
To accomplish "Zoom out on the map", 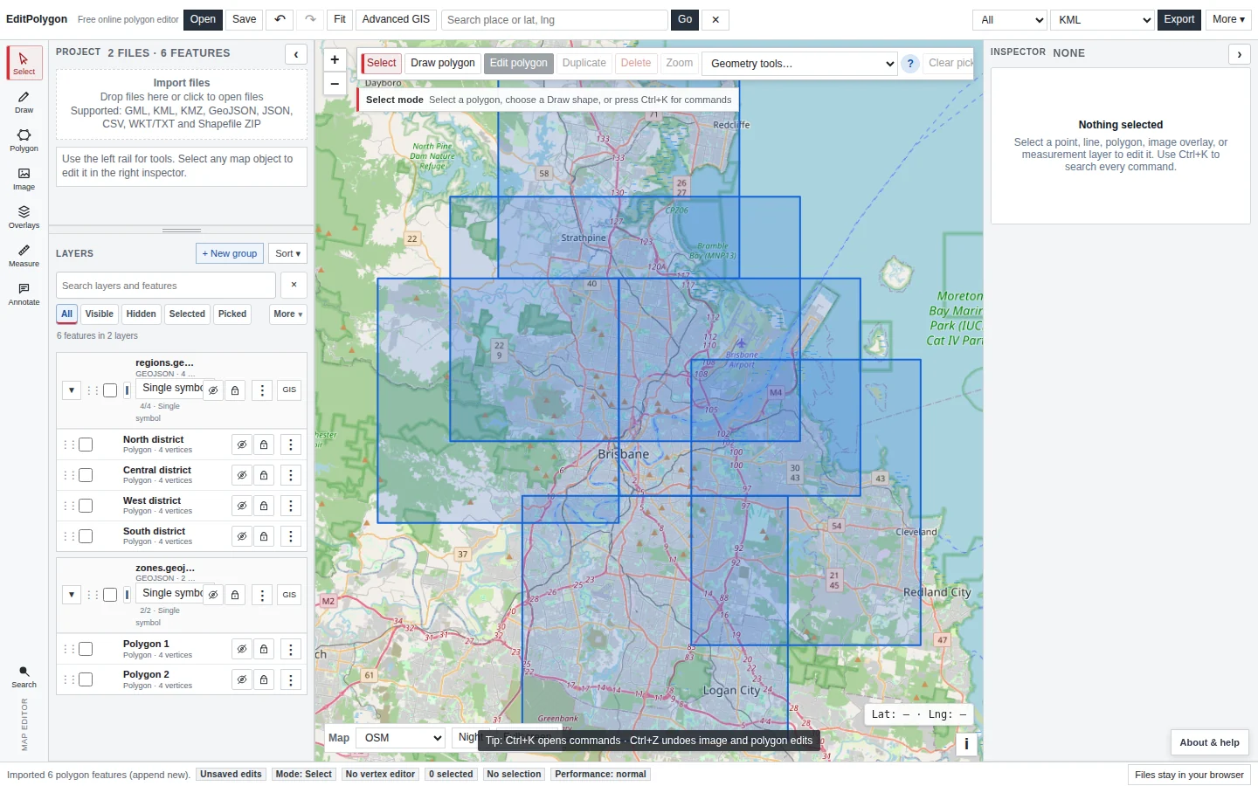I will pyautogui.click(x=335, y=84).
